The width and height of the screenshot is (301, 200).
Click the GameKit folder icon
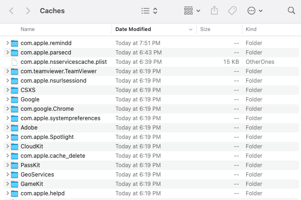click(15, 185)
